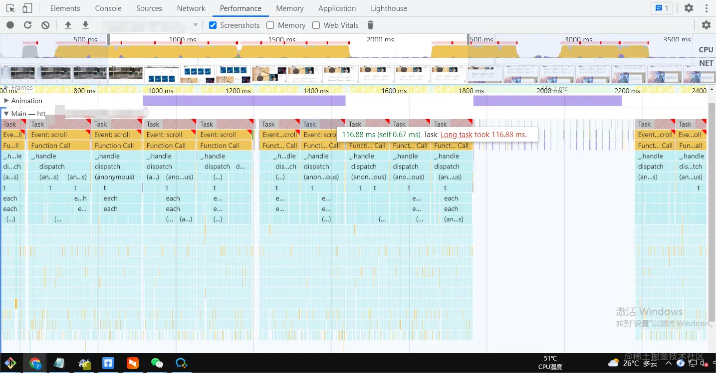Image resolution: width=716 pixels, height=373 pixels.
Task: Reload page and record a new profile
Action: [28, 25]
